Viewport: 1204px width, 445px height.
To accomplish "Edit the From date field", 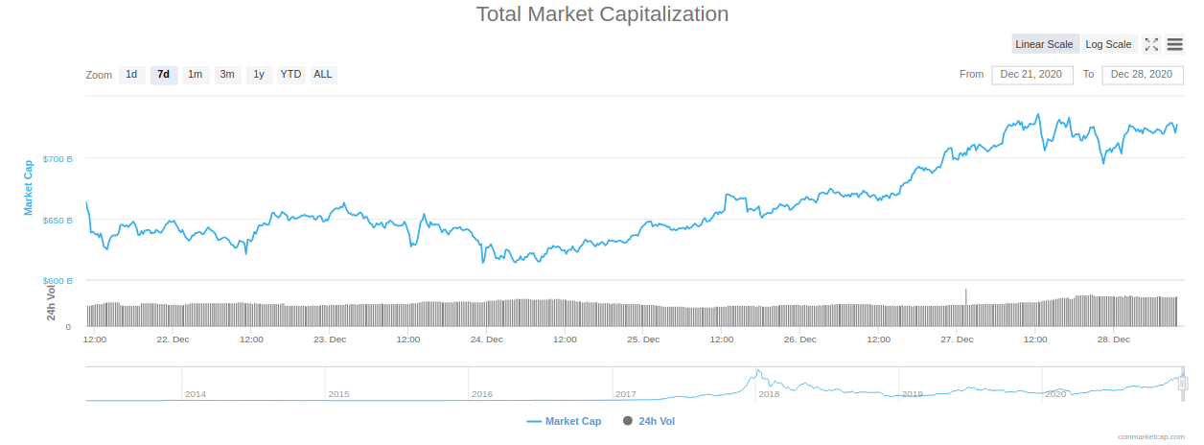I will click(1031, 75).
